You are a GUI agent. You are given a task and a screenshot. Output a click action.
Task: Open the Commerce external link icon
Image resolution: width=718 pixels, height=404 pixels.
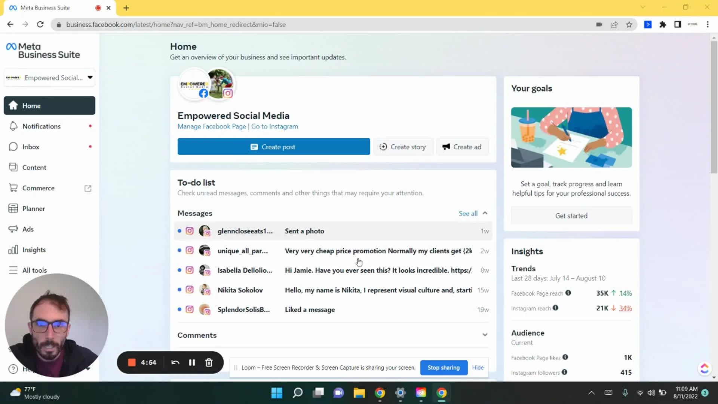88,188
